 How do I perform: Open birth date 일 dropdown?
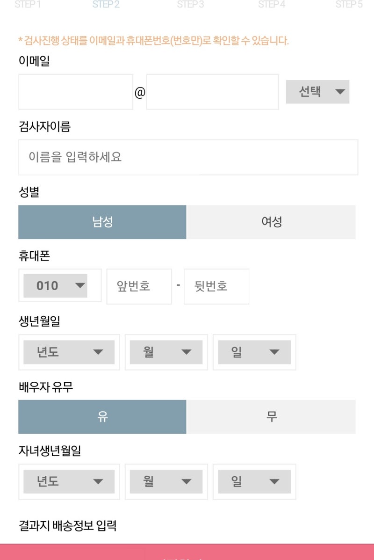coord(254,352)
